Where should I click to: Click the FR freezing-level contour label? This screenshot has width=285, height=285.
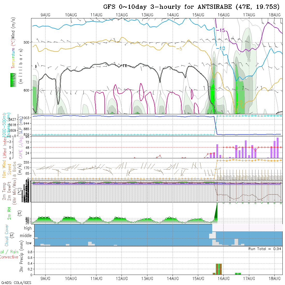[125, 66]
